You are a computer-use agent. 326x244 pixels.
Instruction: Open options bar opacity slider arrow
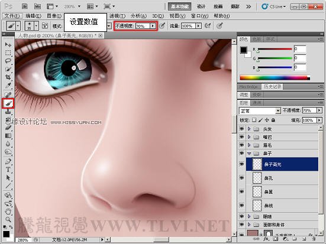[x=153, y=26]
